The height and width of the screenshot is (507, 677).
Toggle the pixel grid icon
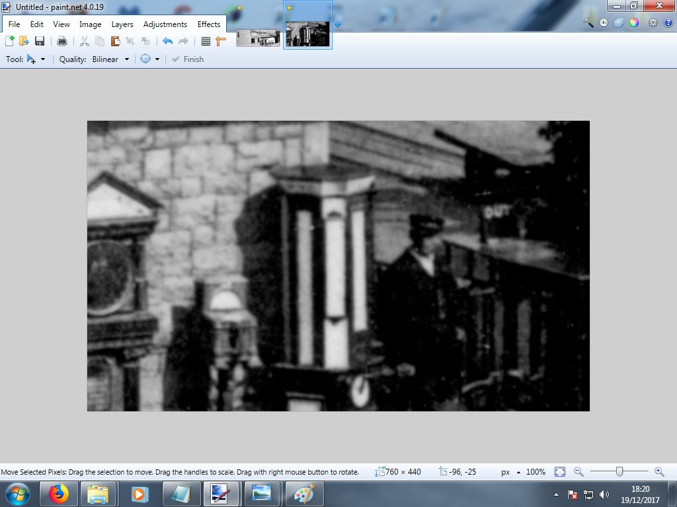(205, 40)
